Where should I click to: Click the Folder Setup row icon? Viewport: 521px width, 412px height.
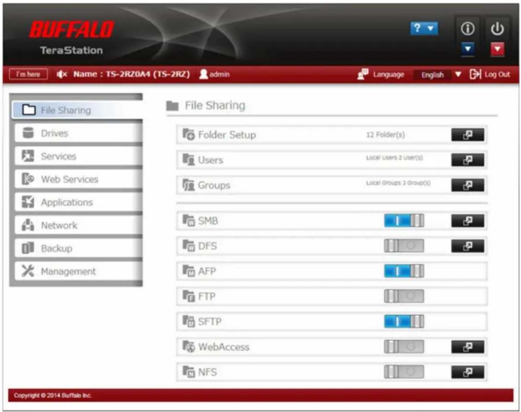click(188, 135)
